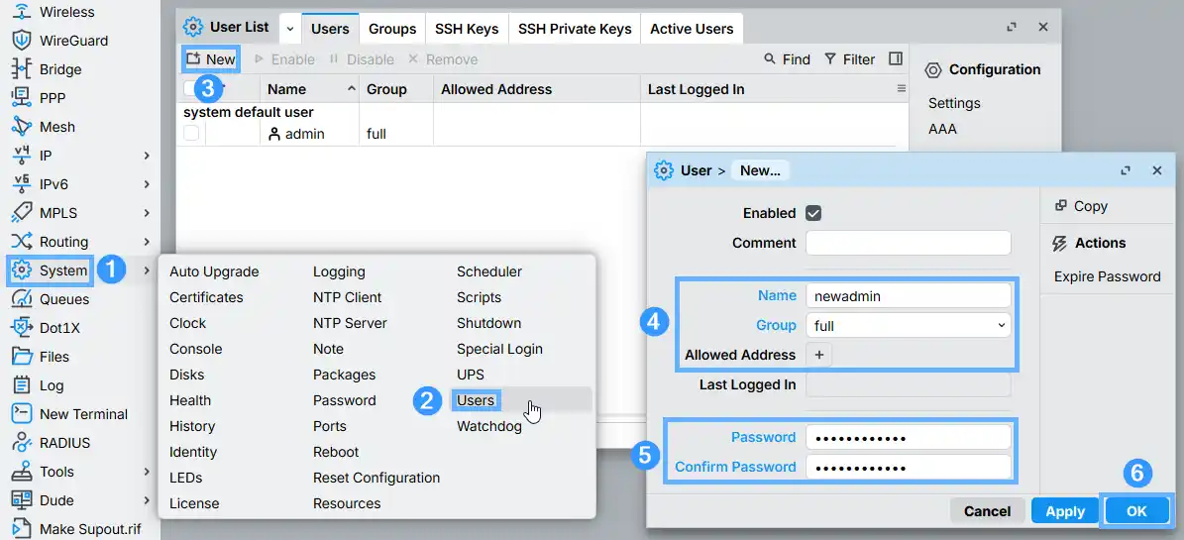Click the Comment input field
This screenshot has width=1184, height=540.
tap(908, 243)
